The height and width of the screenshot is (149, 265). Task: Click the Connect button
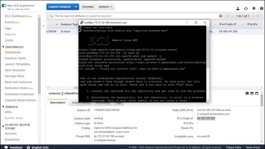[x=88, y=7]
